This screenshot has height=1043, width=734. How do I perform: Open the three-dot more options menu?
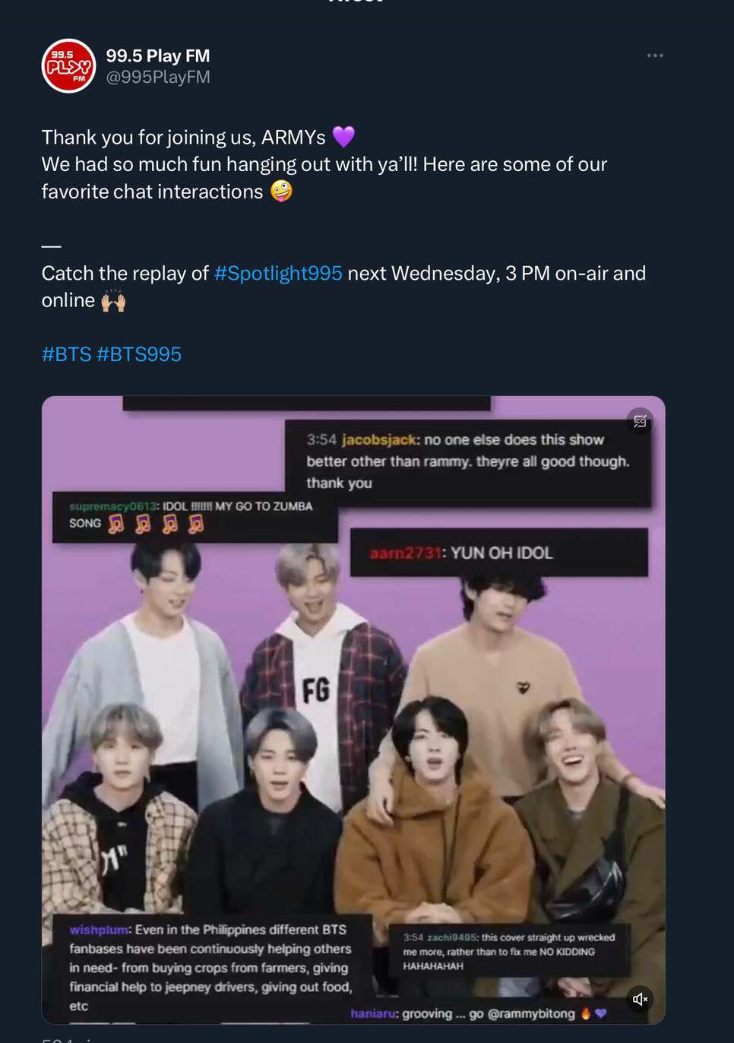click(x=655, y=55)
